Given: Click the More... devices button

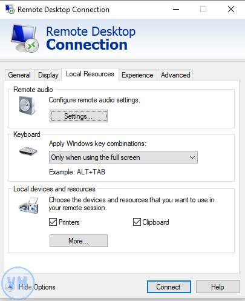Looking at the screenshot, I should [79, 240].
